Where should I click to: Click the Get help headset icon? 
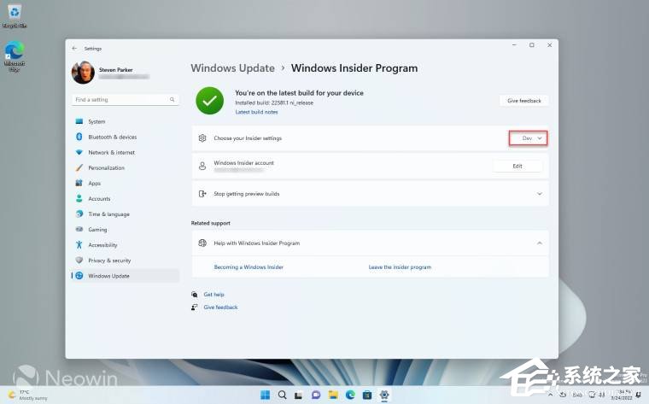pyautogui.click(x=194, y=295)
